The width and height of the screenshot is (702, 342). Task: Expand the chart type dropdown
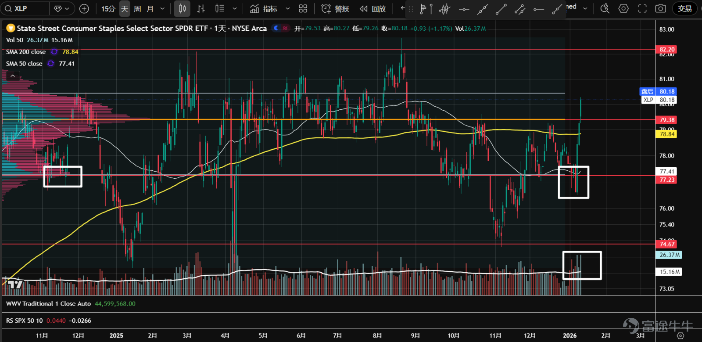pos(235,9)
